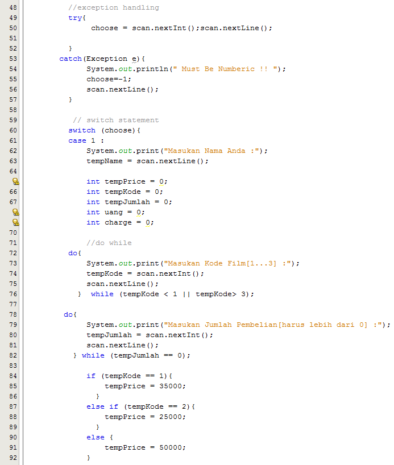Click the while condition "tempKode < 1 || tempKode> 3"
The height and width of the screenshot is (465, 394).
pyautogui.click(x=184, y=294)
